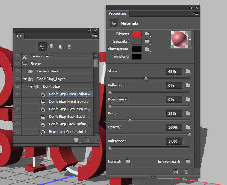
Task: Click the Reflection 0% value field
Action: (x=174, y=85)
